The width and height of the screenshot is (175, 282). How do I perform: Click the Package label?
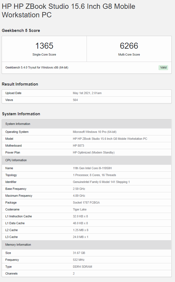pos(11,202)
